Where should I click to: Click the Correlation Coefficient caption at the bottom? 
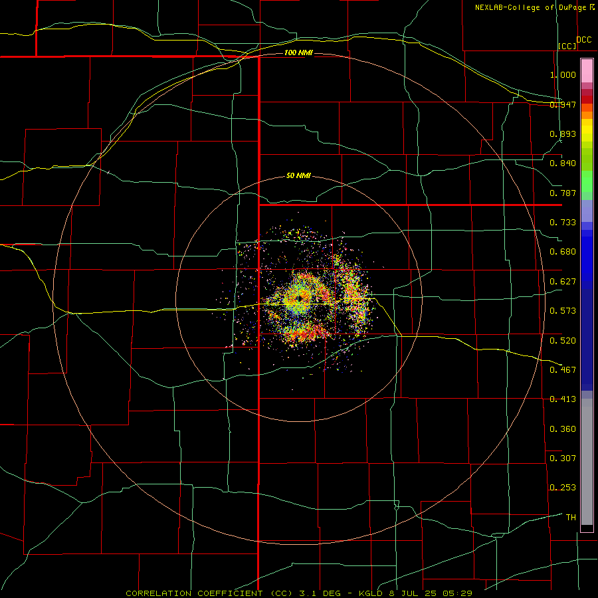pos(299,593)
